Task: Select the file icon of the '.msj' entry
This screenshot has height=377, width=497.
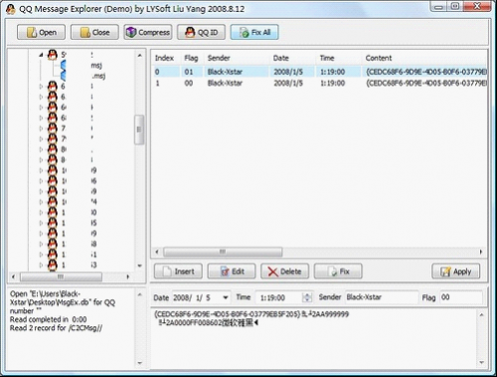Action: [63, 76]
